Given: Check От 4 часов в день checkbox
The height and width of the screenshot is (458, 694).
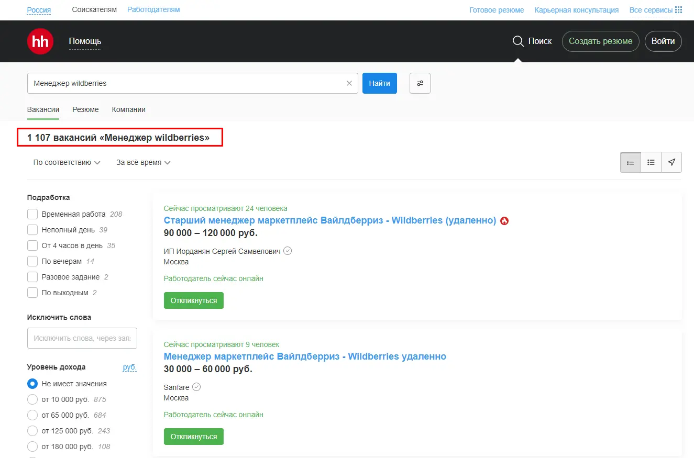Looking at the screenshot, I should tap(32, 245).
